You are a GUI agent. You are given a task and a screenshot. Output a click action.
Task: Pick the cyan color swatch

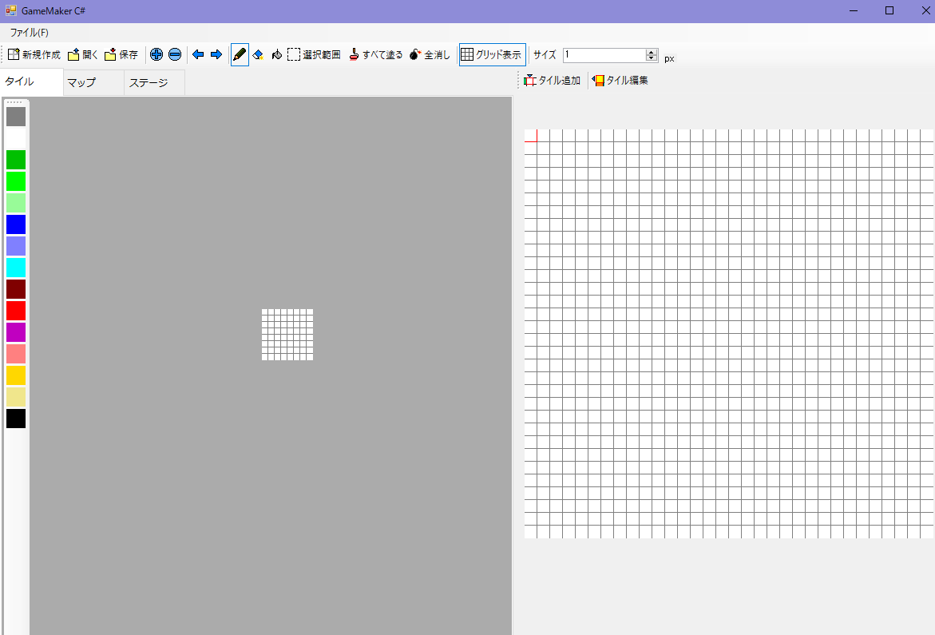(16, 268)
